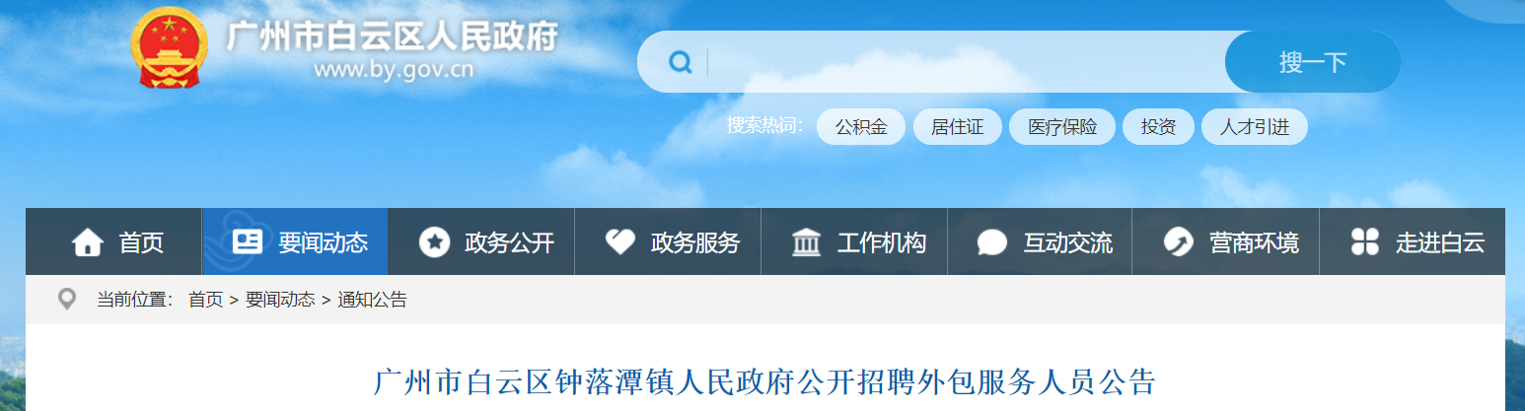
Task: Click the news card icon beside 要闻动态
Action: [247, 241]
